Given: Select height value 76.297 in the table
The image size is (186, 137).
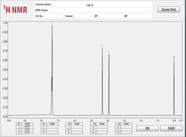Looking at the screenshot, I should coord(27,132).
